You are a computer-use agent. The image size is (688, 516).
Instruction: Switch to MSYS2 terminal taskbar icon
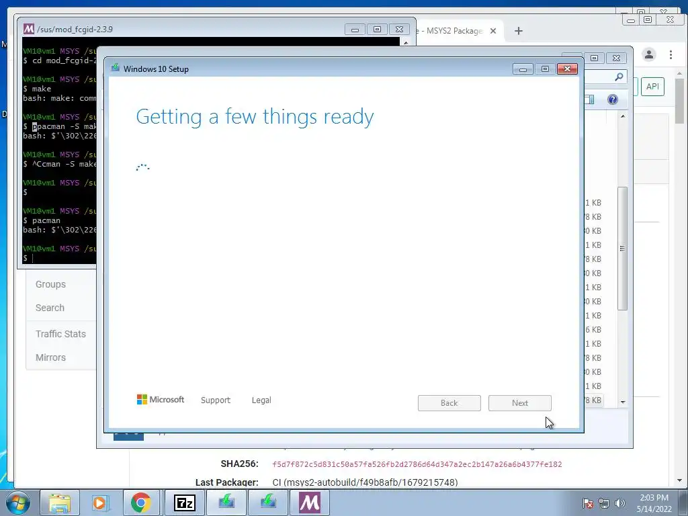309,503
